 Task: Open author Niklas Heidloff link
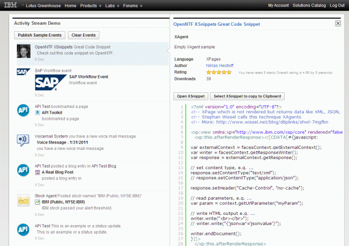[220, 66]
